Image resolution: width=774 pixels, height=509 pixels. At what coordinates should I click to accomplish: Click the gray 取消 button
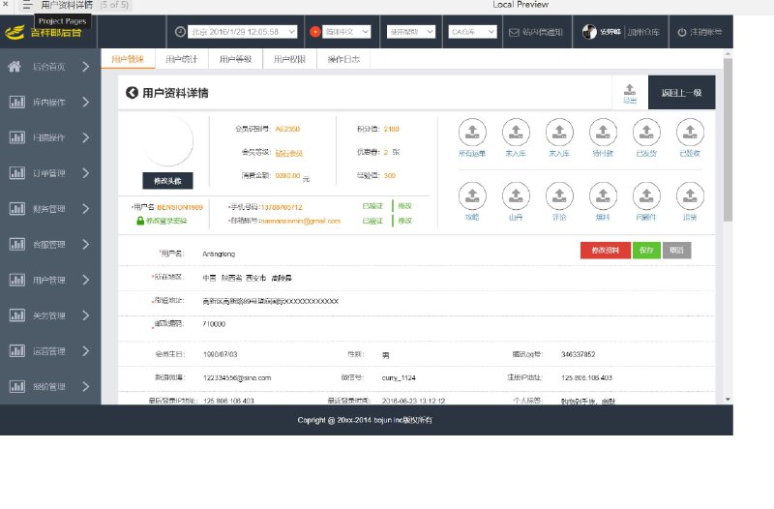click(x=676, y=251)
